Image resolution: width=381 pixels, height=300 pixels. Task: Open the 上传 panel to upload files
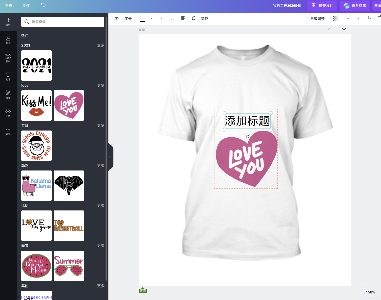click(8, 113)
